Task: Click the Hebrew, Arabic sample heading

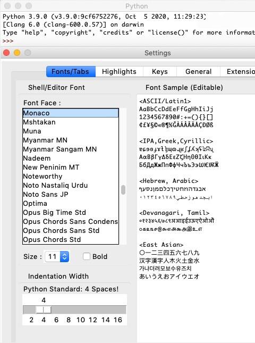Action: (169, 181)
